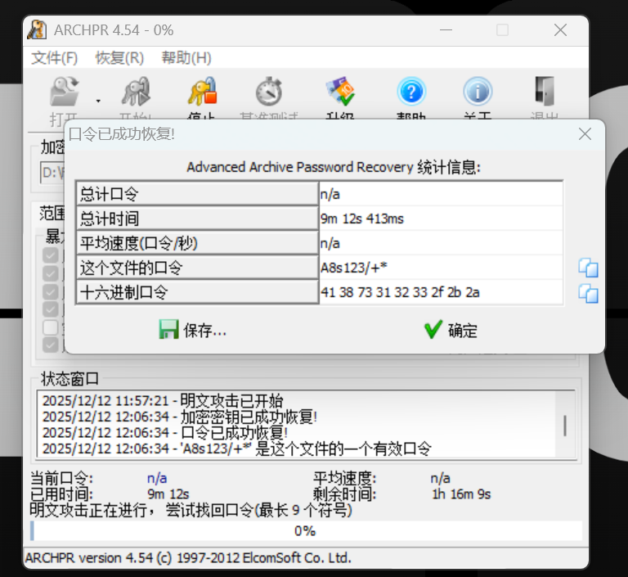The height and width of the screenshot is (577, 628).
Task: Close the ARCHPR main window
Action: pos(560,30)
